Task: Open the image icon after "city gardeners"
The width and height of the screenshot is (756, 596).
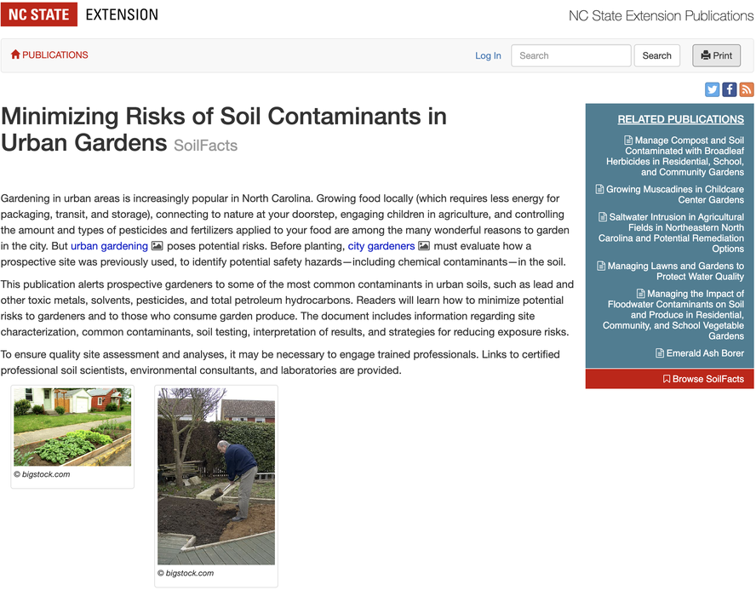Action: point(424,246)
